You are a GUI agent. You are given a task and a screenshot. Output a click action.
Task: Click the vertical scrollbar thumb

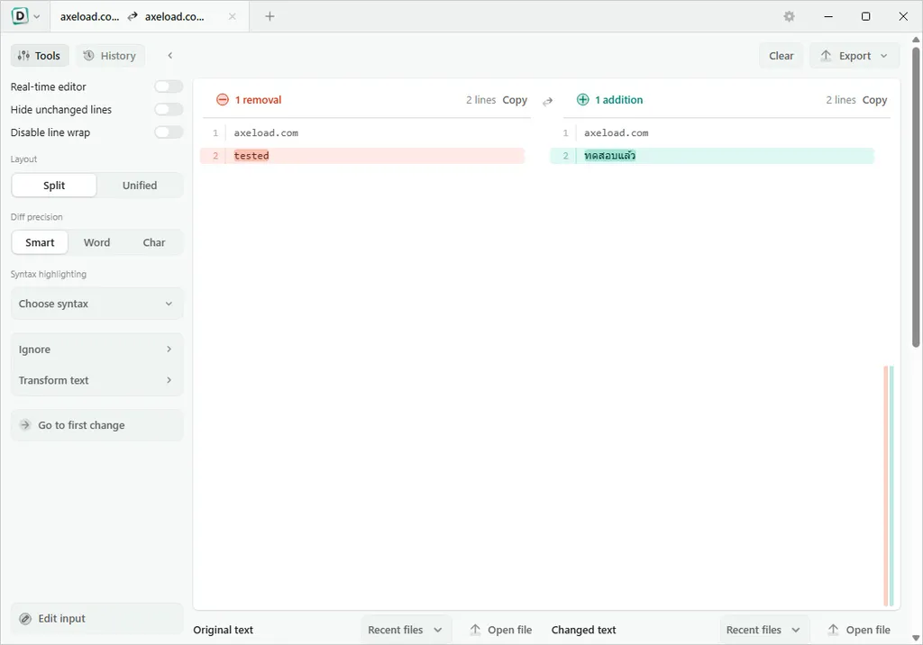[916, 197]
